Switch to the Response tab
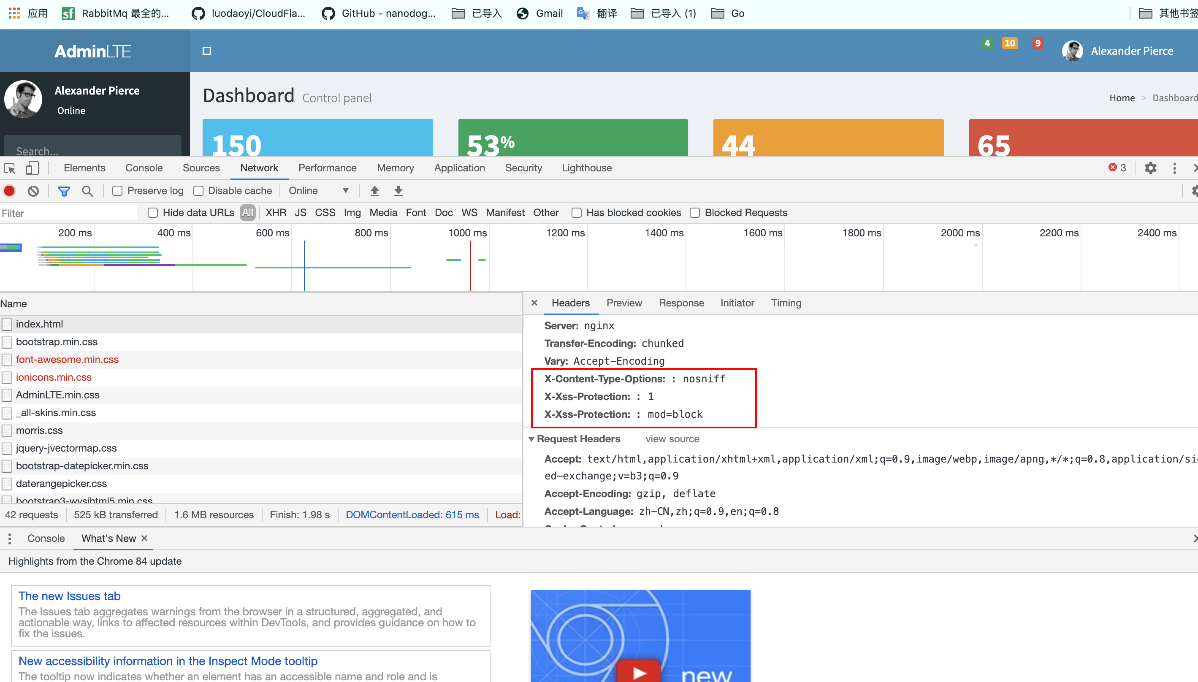Screen dimensions: 1198x682 click(681, 303)
